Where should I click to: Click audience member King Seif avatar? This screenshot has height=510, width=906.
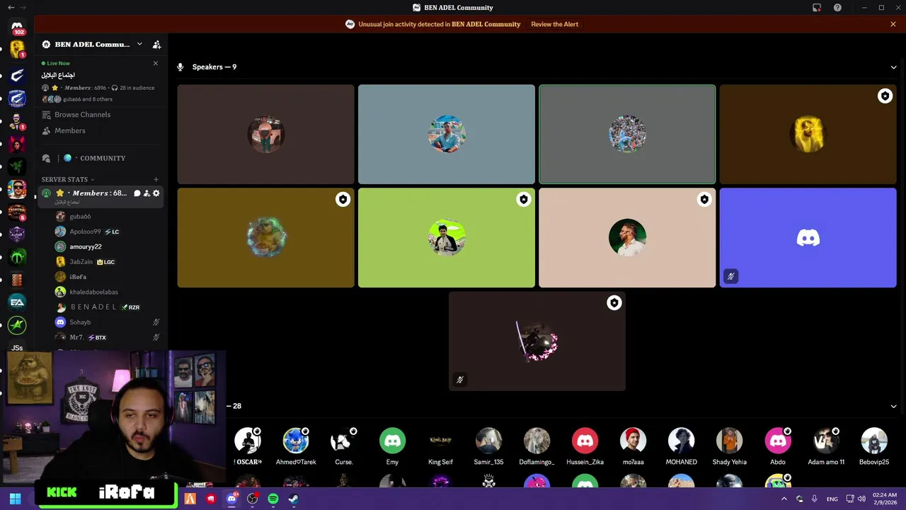click(x=440, y=441)
